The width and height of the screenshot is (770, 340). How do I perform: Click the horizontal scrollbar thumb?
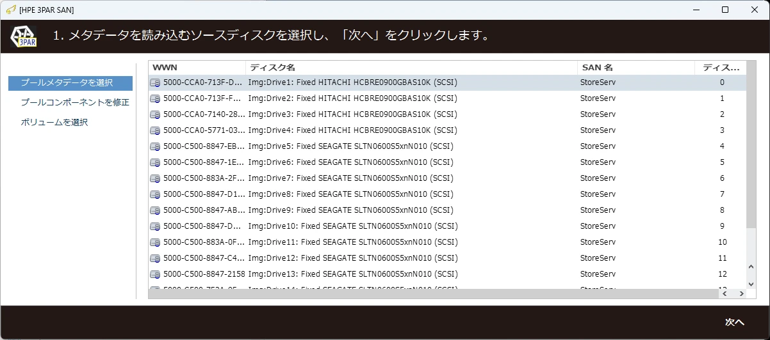pyautogui.click(x=434, y=293)
